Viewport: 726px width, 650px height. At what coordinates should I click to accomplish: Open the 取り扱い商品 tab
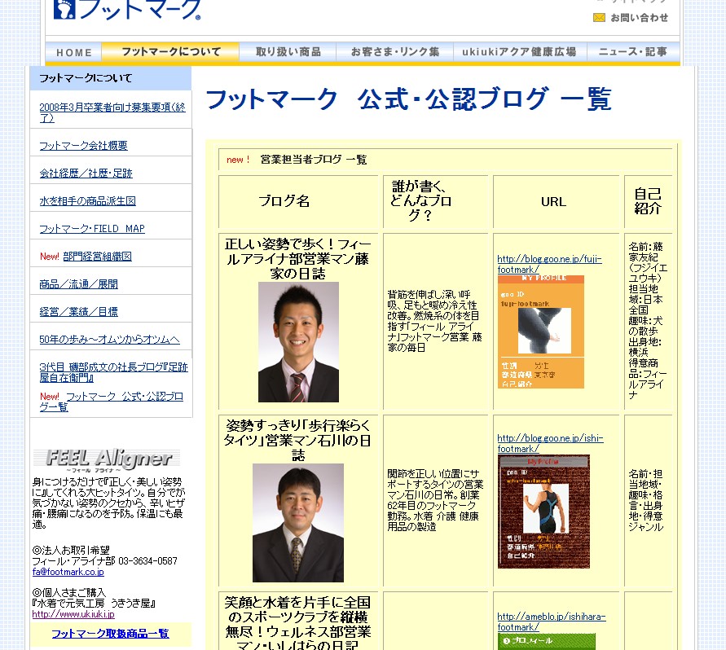[x=288, y=52]
